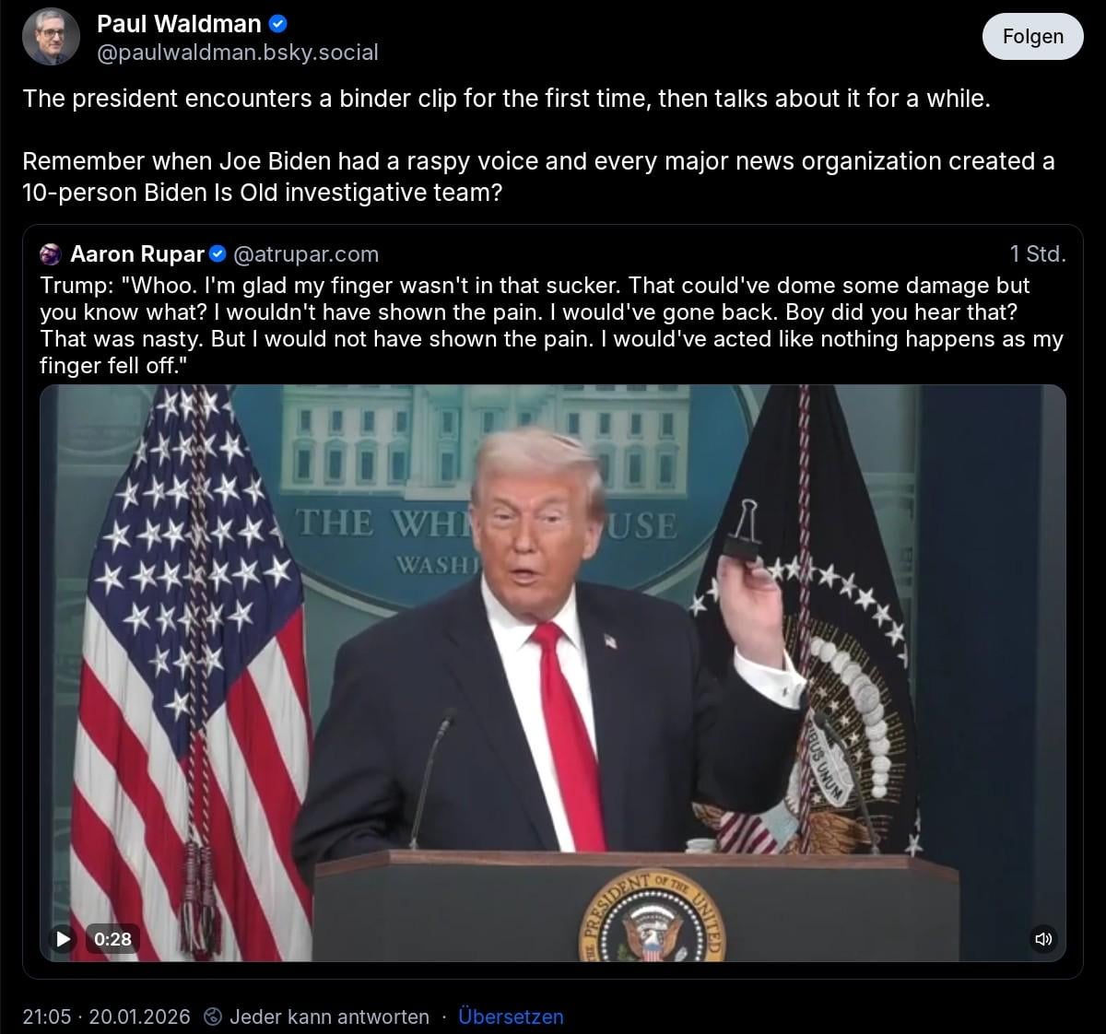1106x1034 pixels.
Task: Open the @atrupar.com handle
Action: [306, 253]
